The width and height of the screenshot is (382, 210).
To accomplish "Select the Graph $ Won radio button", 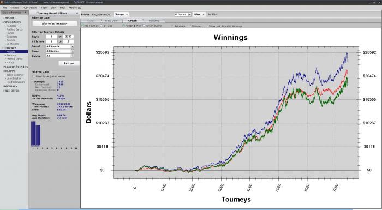I will tap(123, 26).
